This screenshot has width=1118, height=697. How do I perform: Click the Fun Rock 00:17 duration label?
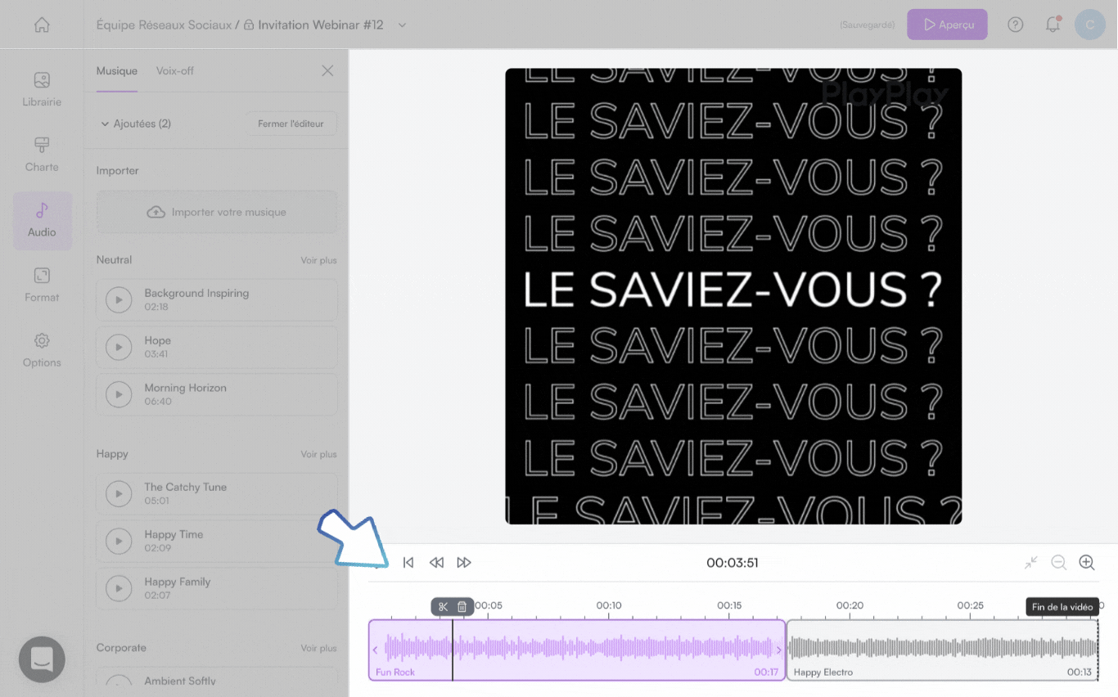coord(766,672)
